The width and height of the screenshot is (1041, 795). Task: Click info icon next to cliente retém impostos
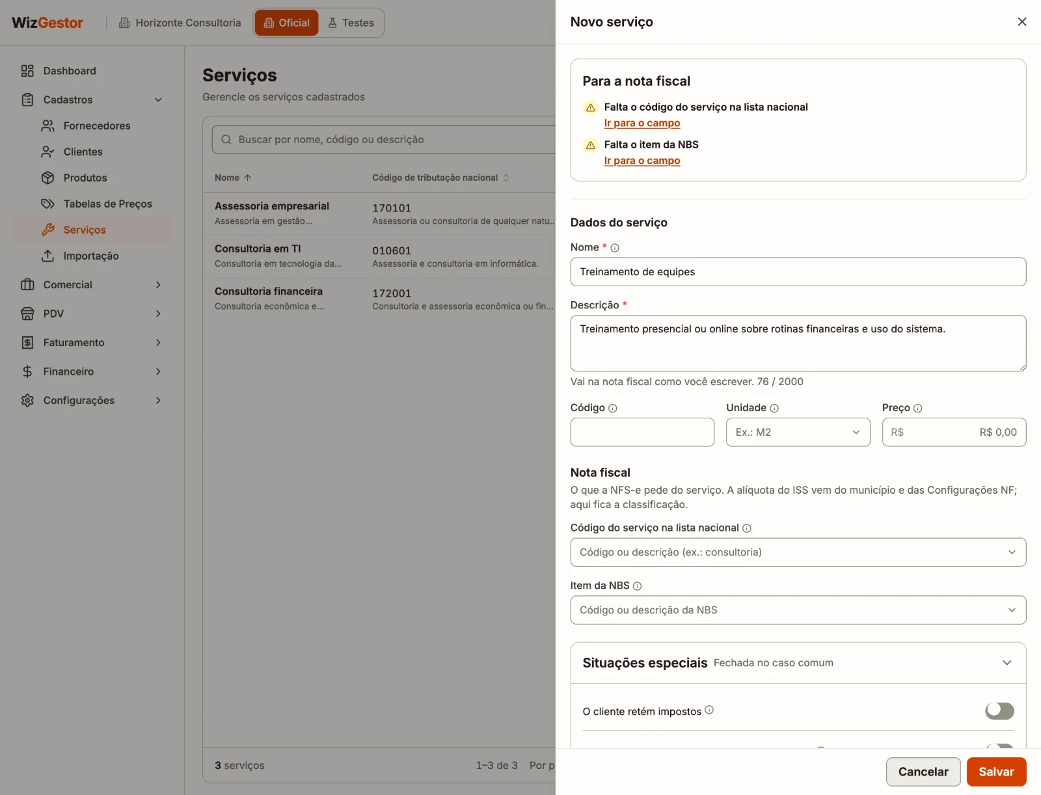[x=709, y=710]
